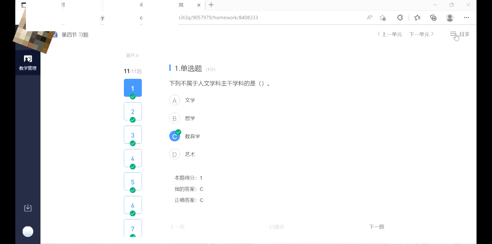The image size is (492, 244).
Task: Click the 下一题 button
Action: (377, 227)
